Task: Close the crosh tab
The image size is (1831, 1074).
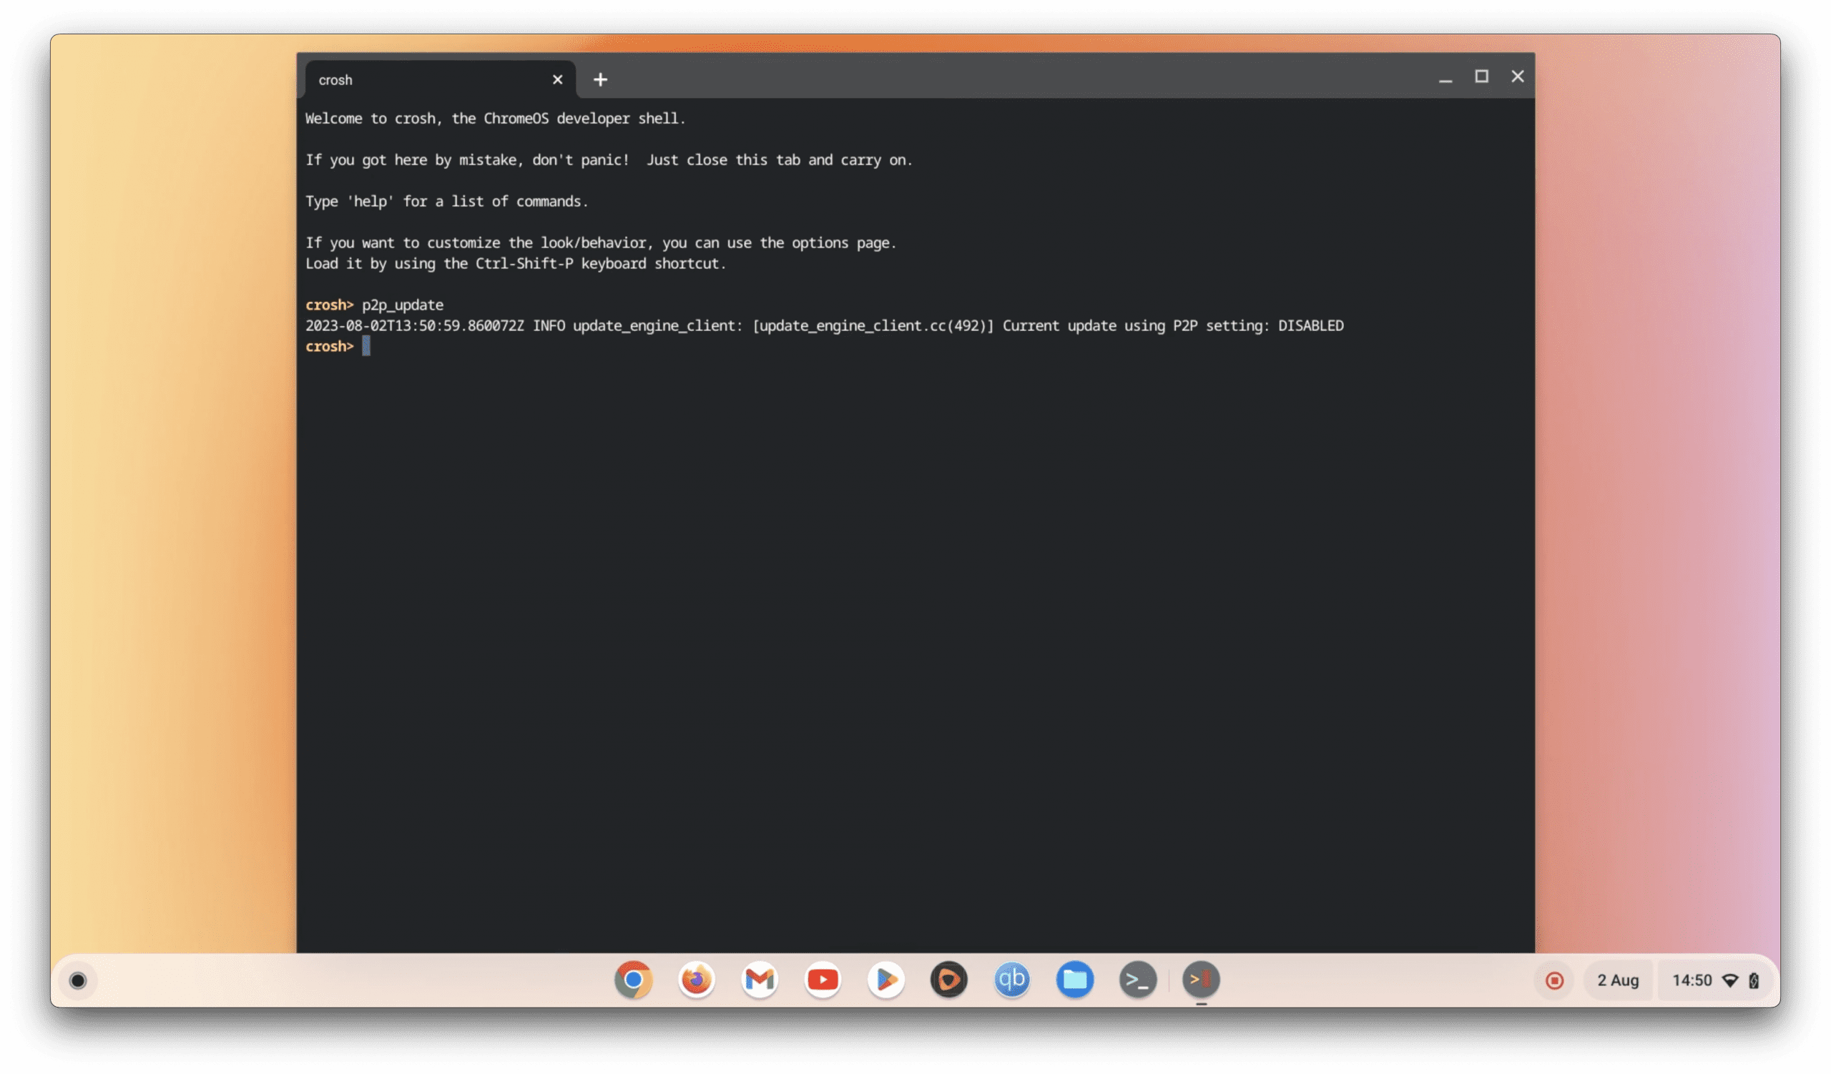Action: [557, 79]
